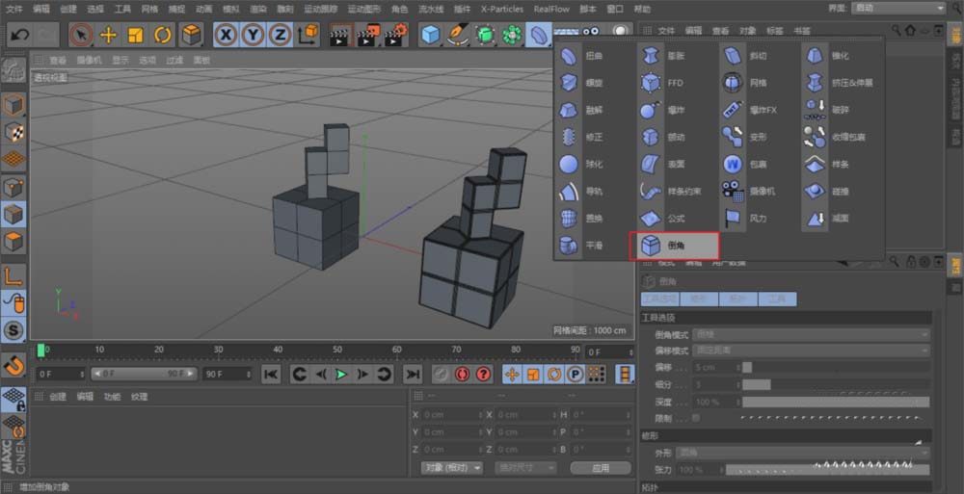The height and width of the screenshot is (494, 964).
Task: Click the 应用 button
Action: (x=600, y=467)
